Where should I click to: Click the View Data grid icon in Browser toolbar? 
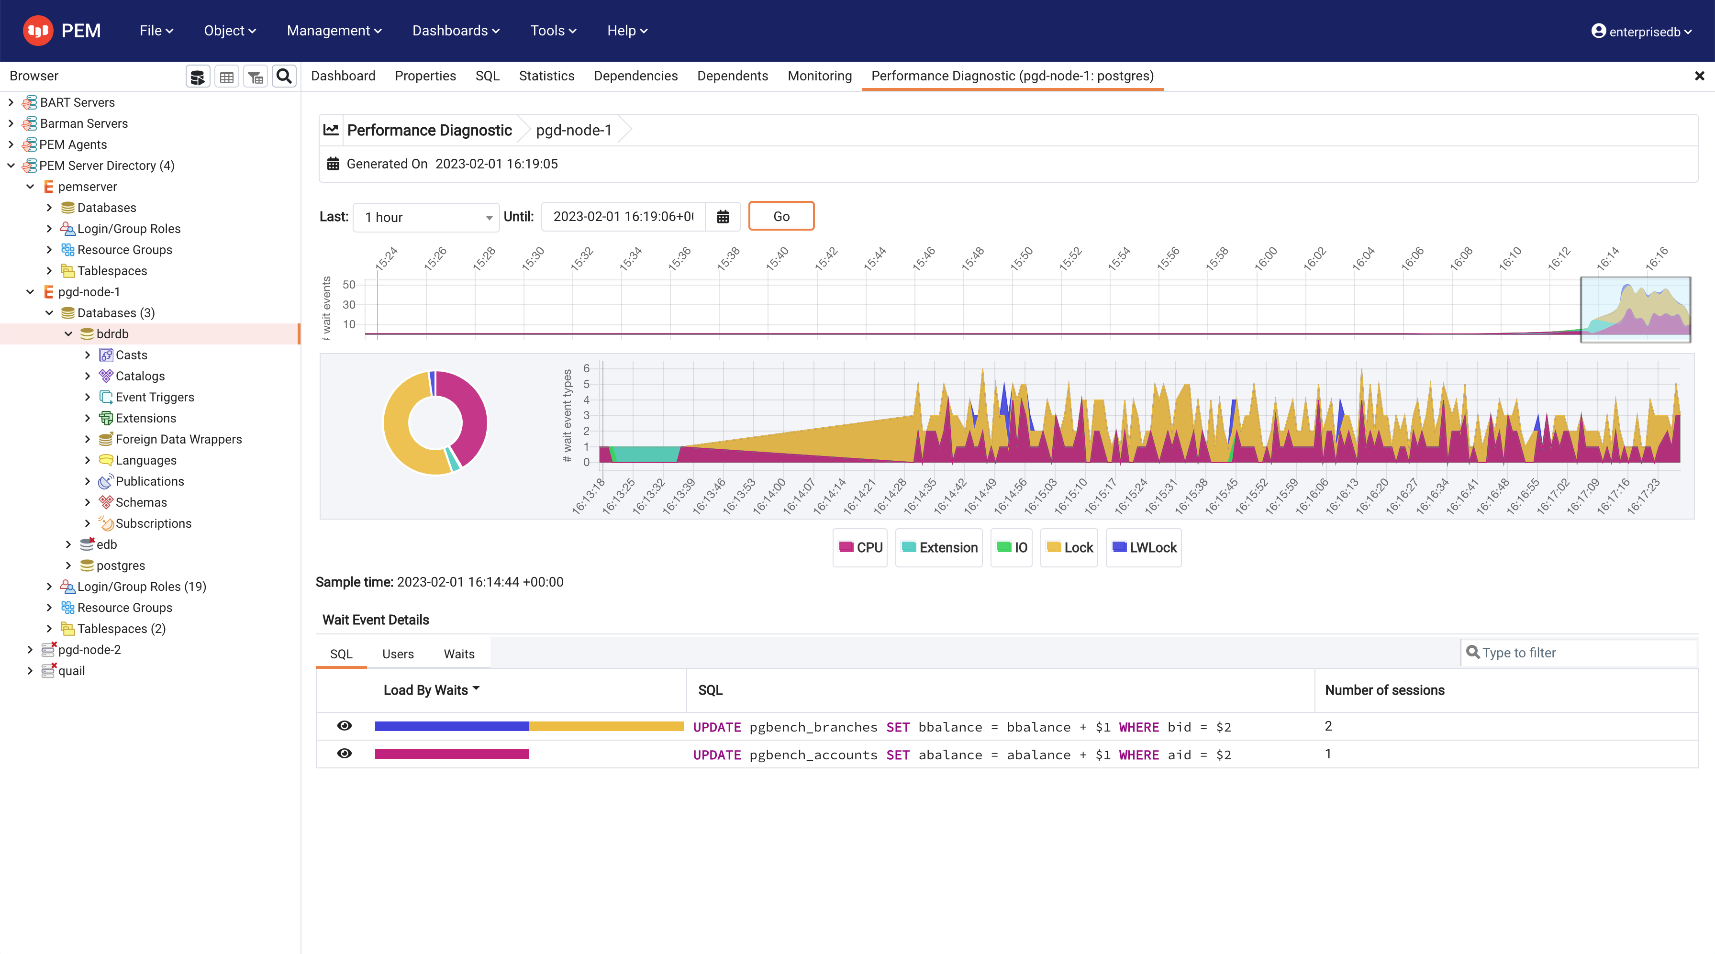pyautogui.click(x=226, y=77)
